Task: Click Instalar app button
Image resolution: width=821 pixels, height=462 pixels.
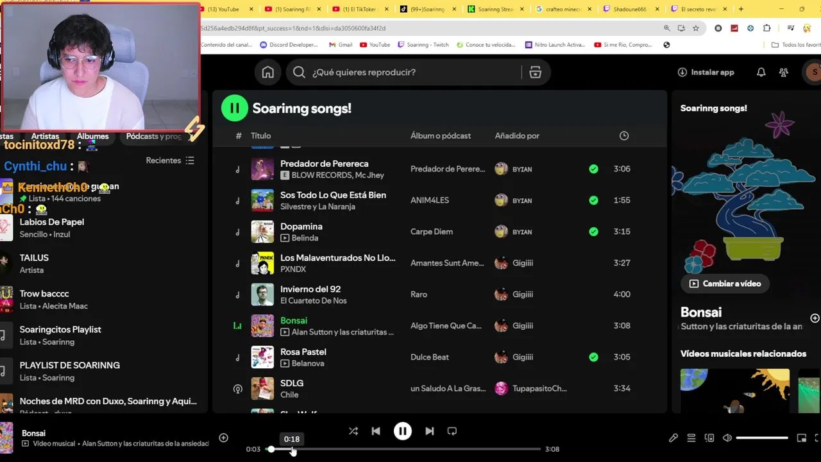Action: pyautogui.click(x=706, y=73)
